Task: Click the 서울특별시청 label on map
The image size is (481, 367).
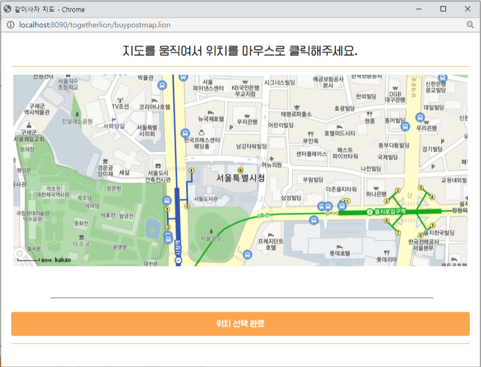Action: [x=240, y=178]
